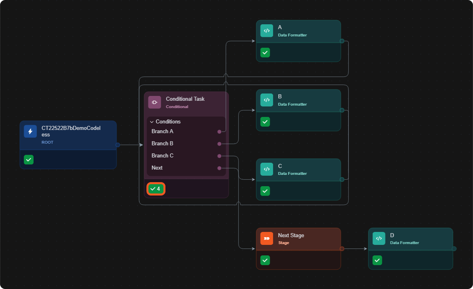Open the Next Stage green check status

(x=265, y=260)
